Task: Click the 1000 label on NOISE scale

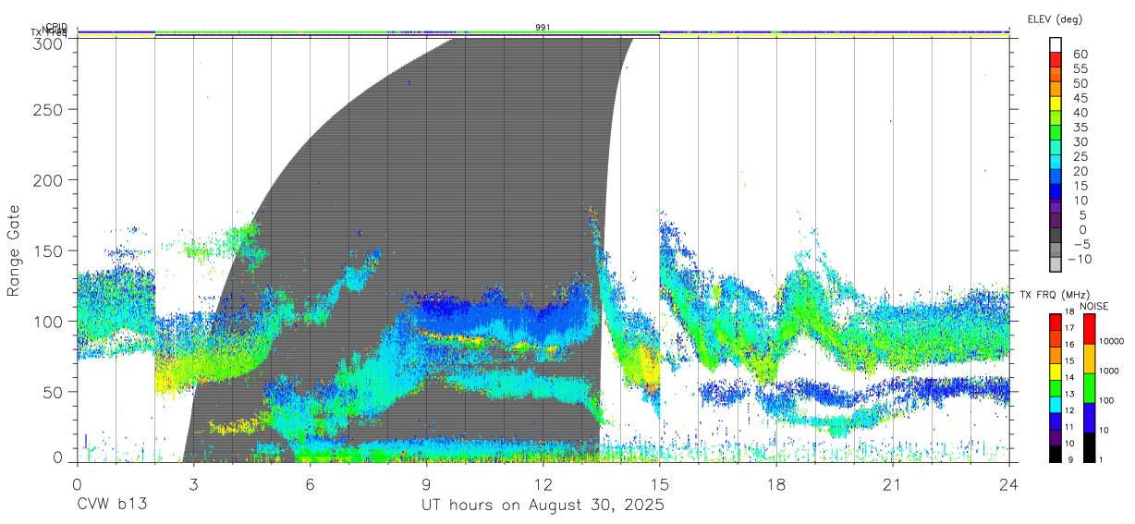Action: 1109,371
